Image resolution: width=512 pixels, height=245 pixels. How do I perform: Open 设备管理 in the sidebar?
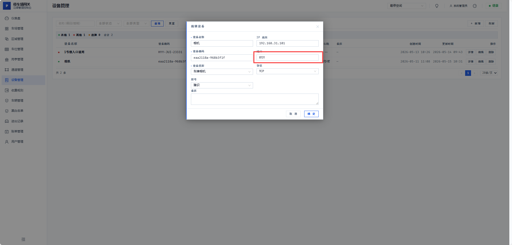click(x=23, y=80)
